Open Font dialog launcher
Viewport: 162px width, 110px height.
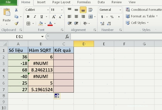pos(62,30)
